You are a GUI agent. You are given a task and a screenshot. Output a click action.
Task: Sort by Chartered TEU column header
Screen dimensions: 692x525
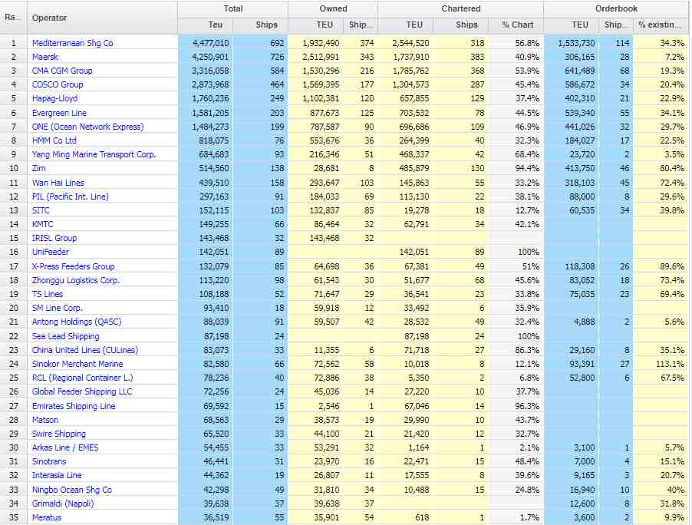click(x=405, y=25)
